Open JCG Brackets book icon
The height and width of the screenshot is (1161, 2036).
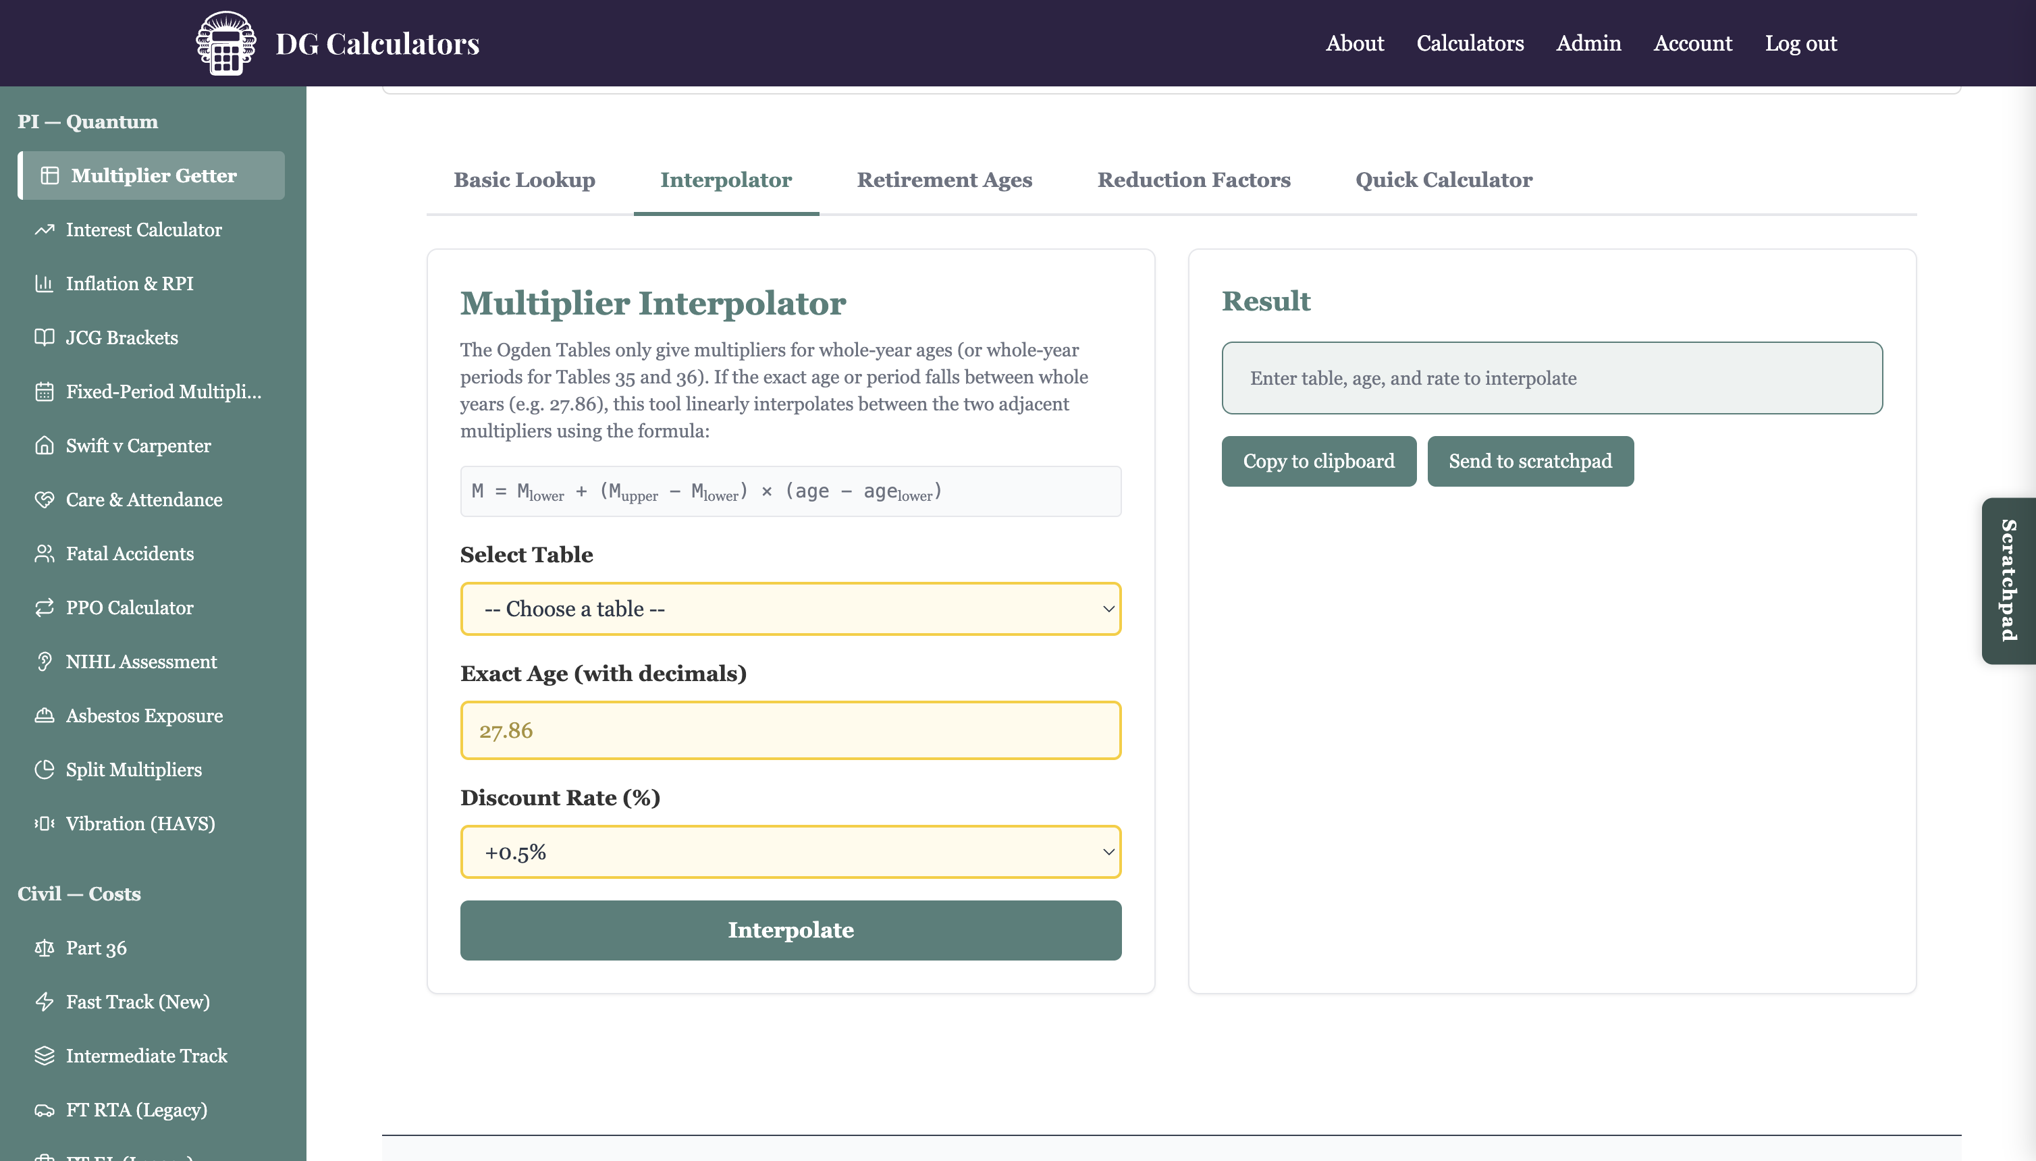tap(45, 337)
